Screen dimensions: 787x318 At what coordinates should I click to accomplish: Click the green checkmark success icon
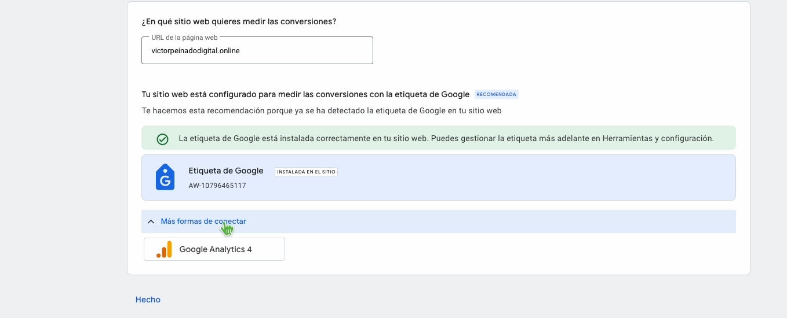point(162,139)
